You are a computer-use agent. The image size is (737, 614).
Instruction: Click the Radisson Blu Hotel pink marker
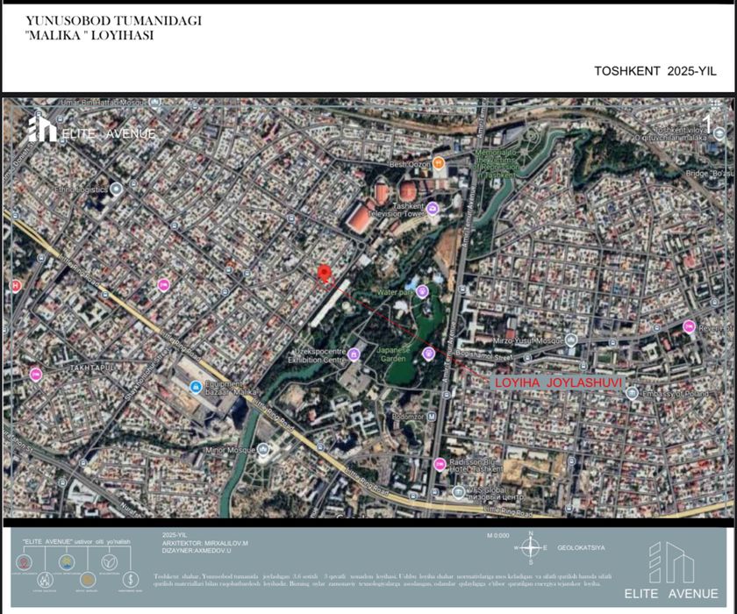click(x=440, y=465)
